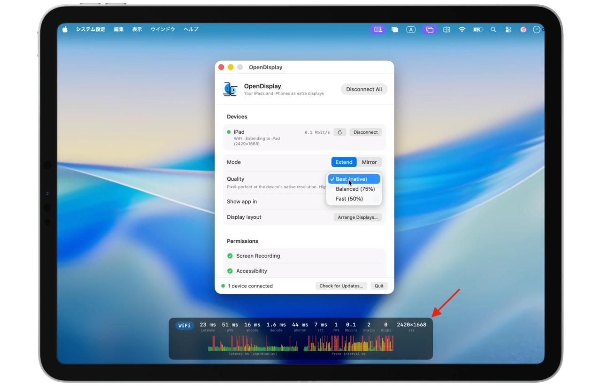Click the 16 ms encode value
This screenshot has height=386, width=601.
[x=252, y=324]
